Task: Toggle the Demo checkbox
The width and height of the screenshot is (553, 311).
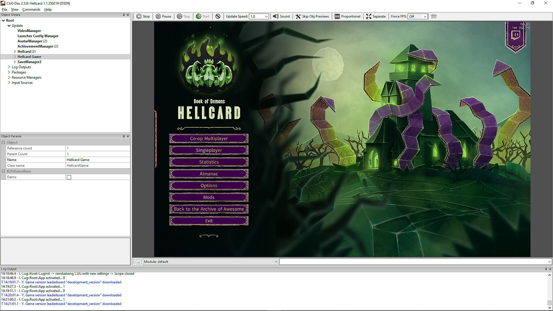Action: tap(69, 177)
